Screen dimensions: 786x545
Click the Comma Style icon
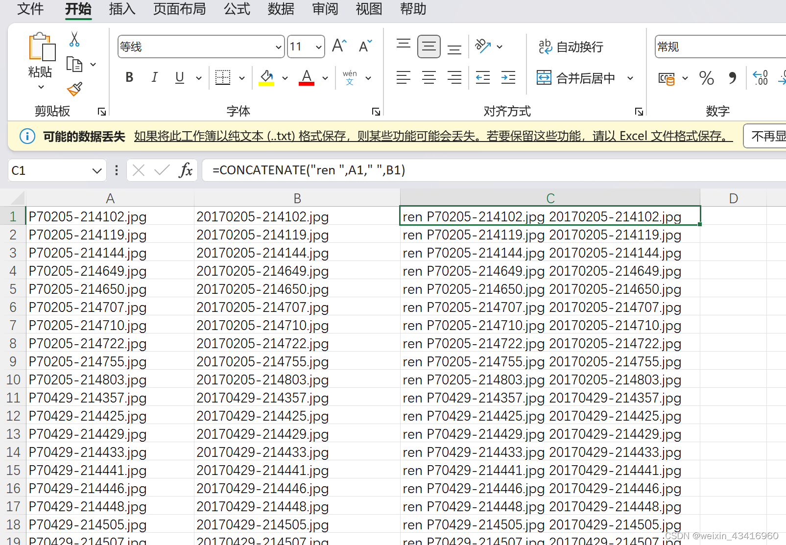point(732,78)
